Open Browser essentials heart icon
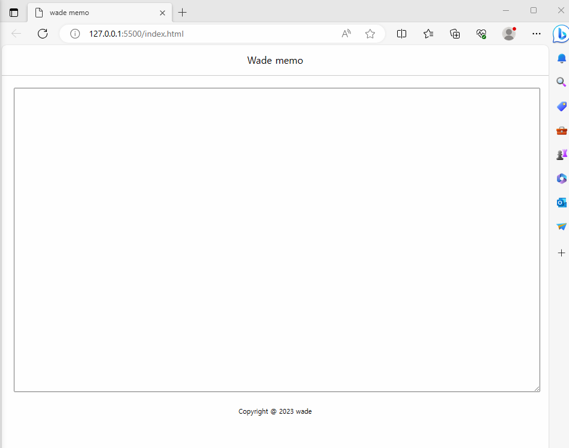Screen dimensions: 569x448 [x=481, y=34]
